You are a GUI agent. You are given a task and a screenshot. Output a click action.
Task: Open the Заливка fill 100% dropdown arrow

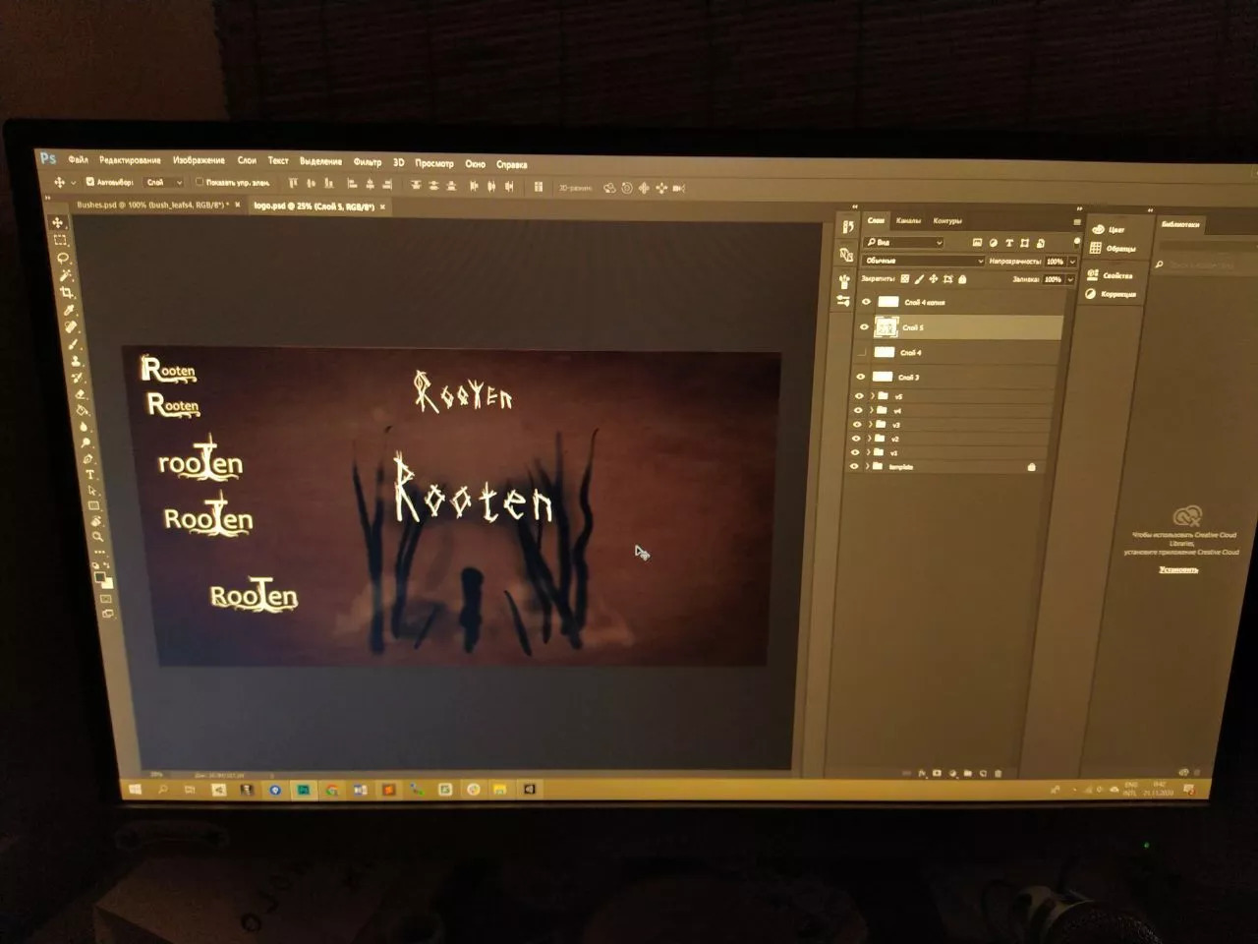coord(1070,279)
